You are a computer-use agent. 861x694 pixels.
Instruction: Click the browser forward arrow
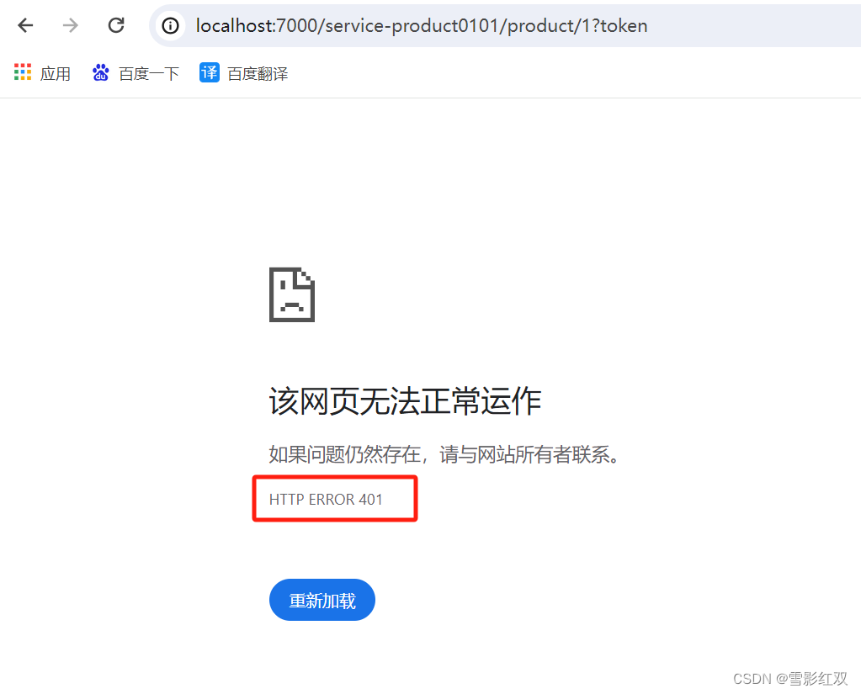click(71, 25)
